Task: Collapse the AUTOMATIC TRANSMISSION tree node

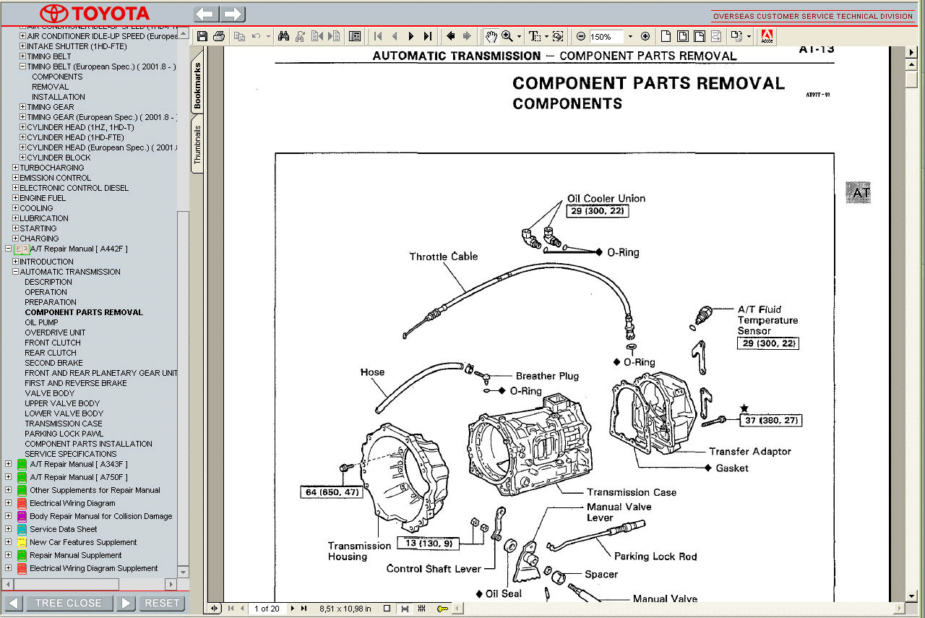Action: [15, 272]
